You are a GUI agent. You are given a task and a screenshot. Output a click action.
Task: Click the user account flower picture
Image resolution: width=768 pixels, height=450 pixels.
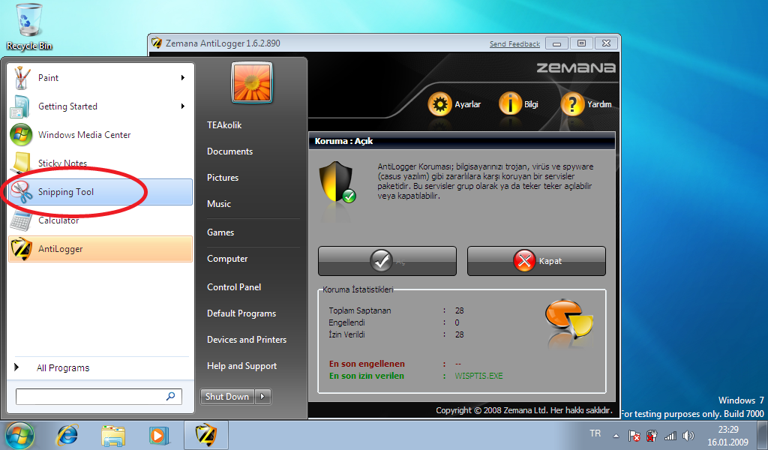tap(252, 82)
